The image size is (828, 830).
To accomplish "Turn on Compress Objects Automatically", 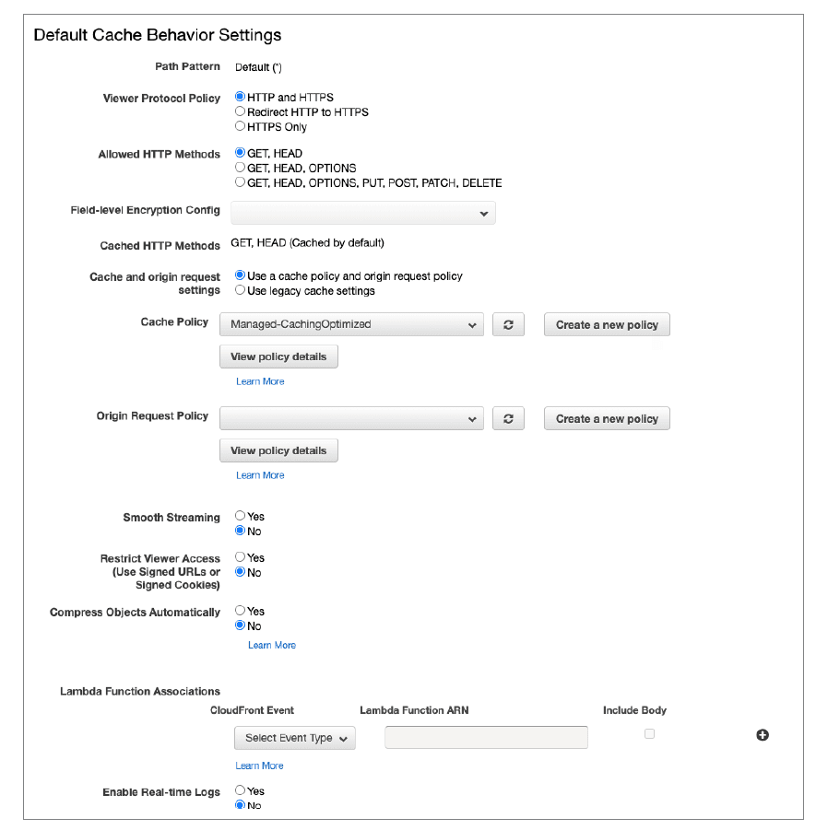I will click(241, 611).
